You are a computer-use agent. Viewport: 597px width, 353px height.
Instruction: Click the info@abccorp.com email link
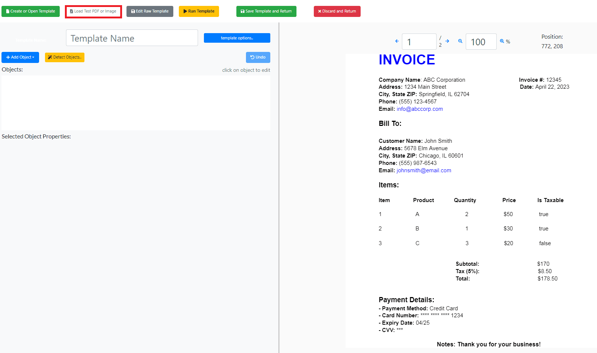tap(420, 109)
